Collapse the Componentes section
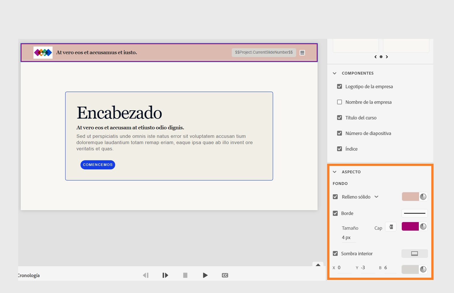Viewport: 454px width, 293px height. point(335,73)
